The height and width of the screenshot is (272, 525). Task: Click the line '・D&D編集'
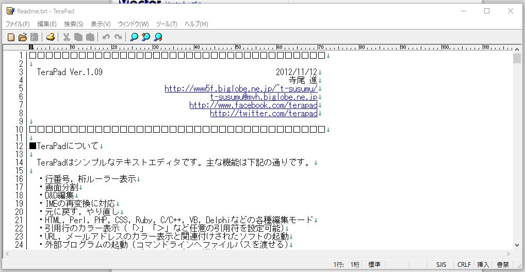click(56, 195)
